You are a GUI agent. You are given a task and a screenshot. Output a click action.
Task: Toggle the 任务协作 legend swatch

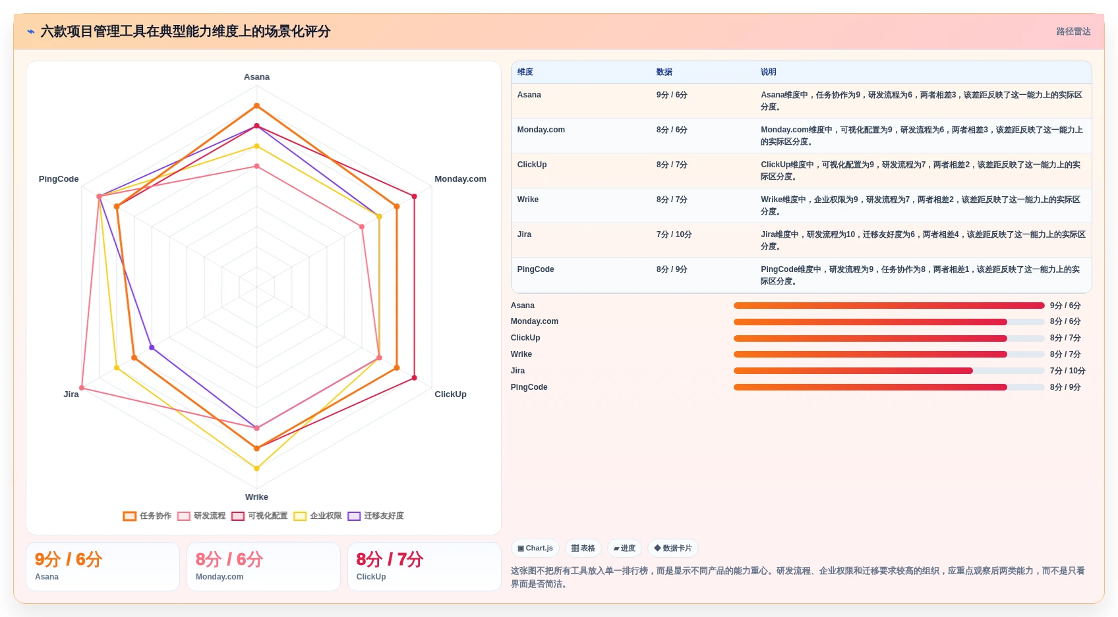click(129, 516)
